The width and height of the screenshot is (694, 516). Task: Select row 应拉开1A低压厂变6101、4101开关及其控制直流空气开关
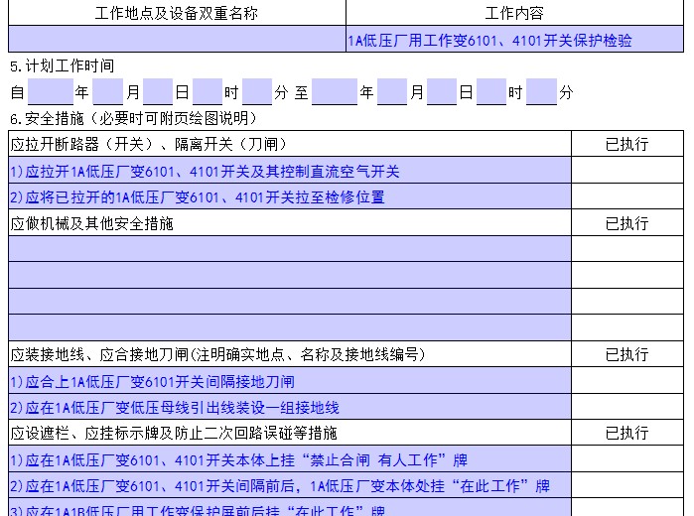click(289, 171)
